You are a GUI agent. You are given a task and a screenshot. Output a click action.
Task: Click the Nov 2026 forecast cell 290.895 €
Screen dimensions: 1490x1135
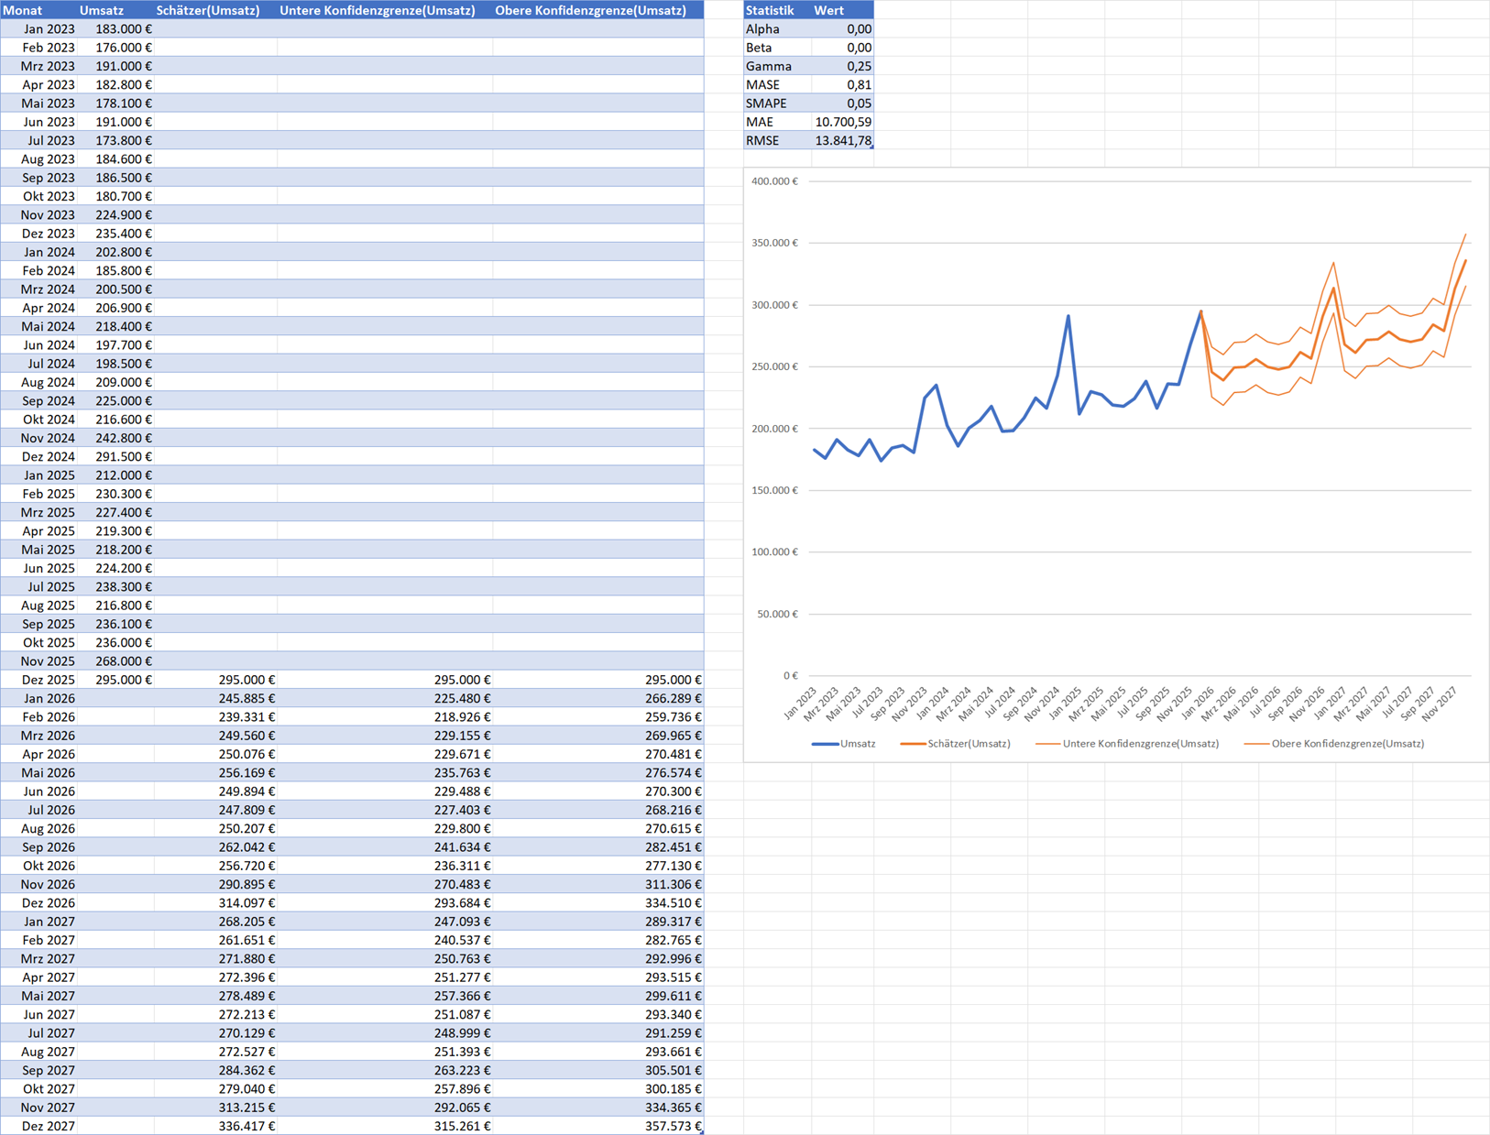[x=215, y=884]
